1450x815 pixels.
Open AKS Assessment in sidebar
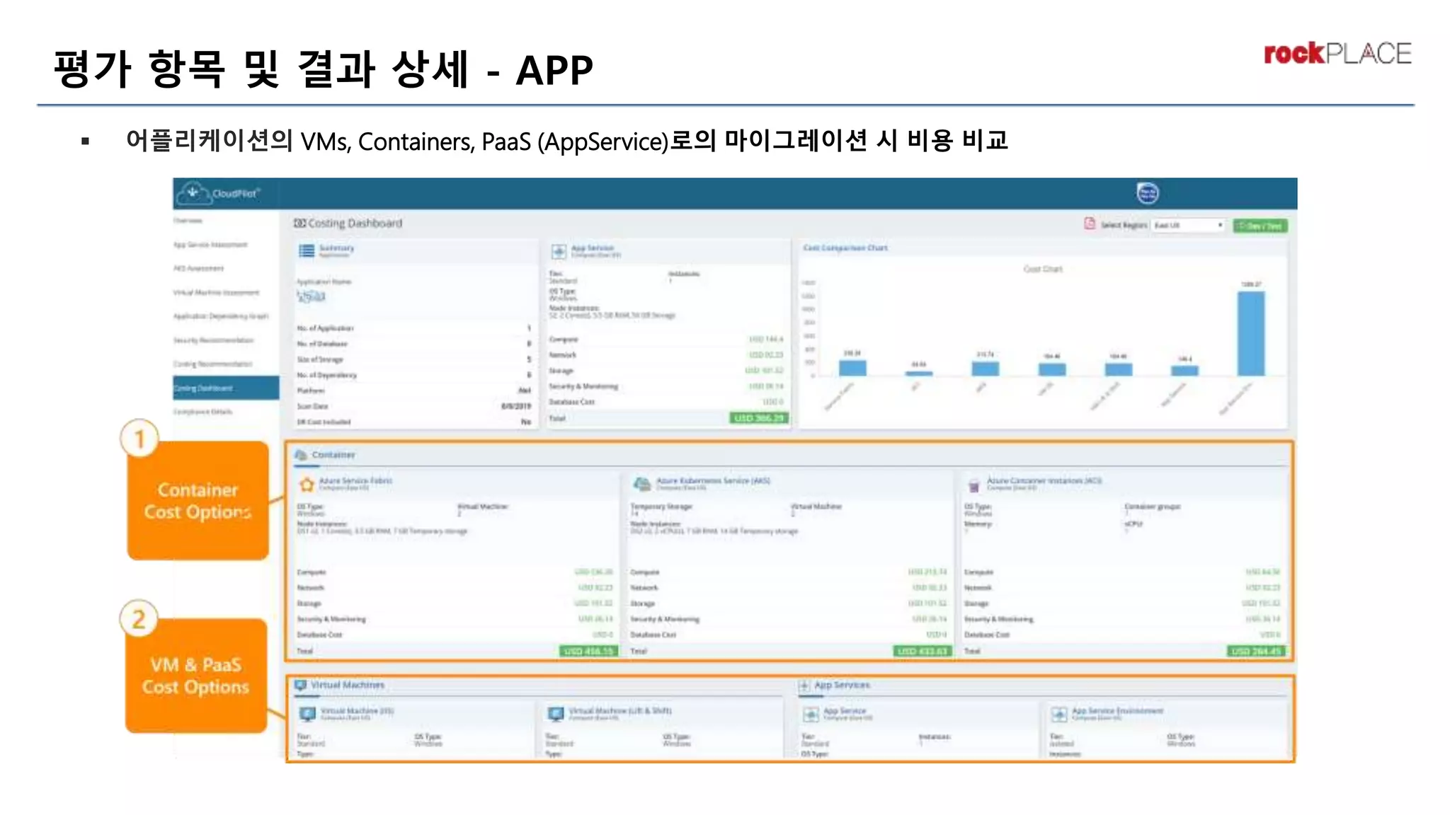tap(198, 269)
